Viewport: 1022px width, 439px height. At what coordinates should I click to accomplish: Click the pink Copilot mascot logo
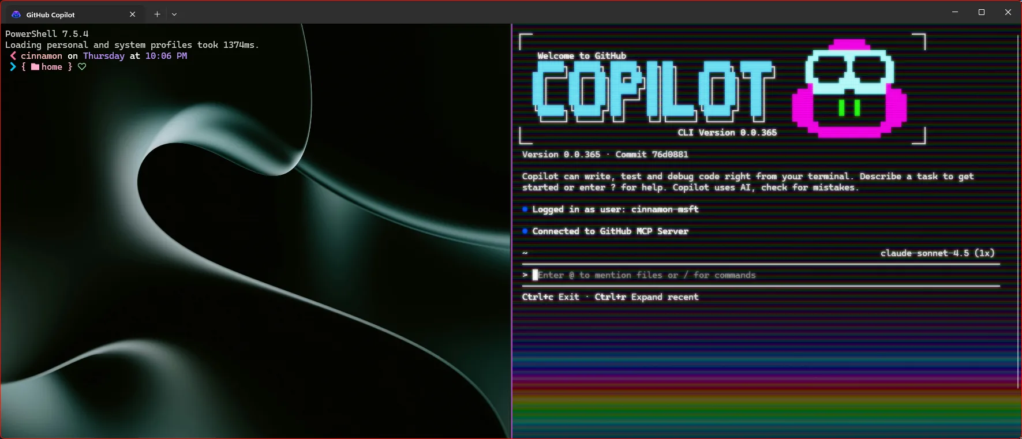click(849, 89)
